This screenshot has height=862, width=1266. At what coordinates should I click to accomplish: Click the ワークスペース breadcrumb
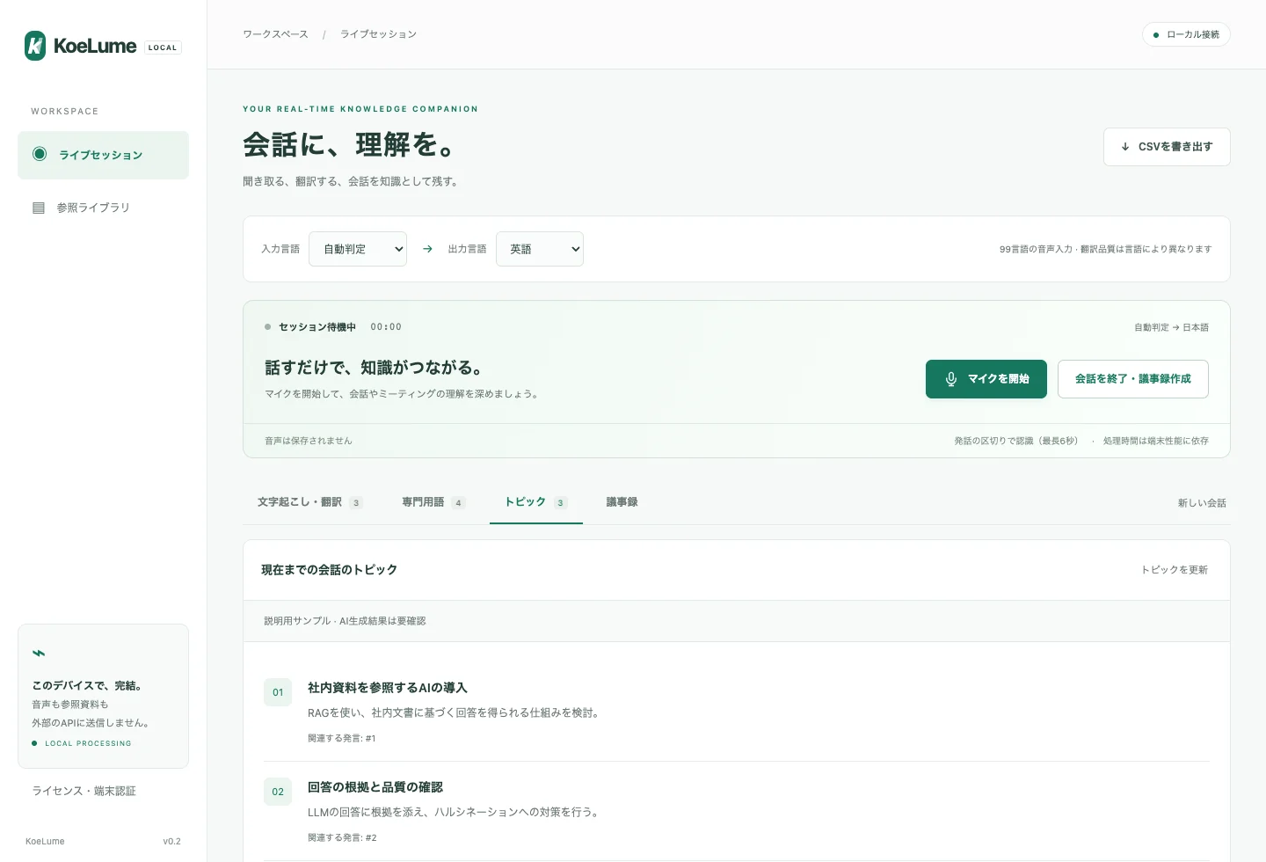click(x=275, y=34)
